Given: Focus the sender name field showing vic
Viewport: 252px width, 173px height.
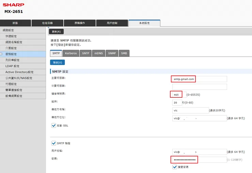Looking at the screenshot, I should (191, 110).
